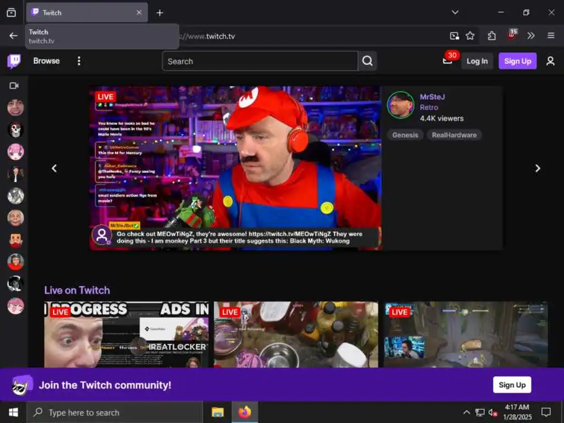Image resolution: width=564 pixels, height=423 pixels.
Task: Open the red-ringed sidebar channel avatar
Action: coord(15,262)
